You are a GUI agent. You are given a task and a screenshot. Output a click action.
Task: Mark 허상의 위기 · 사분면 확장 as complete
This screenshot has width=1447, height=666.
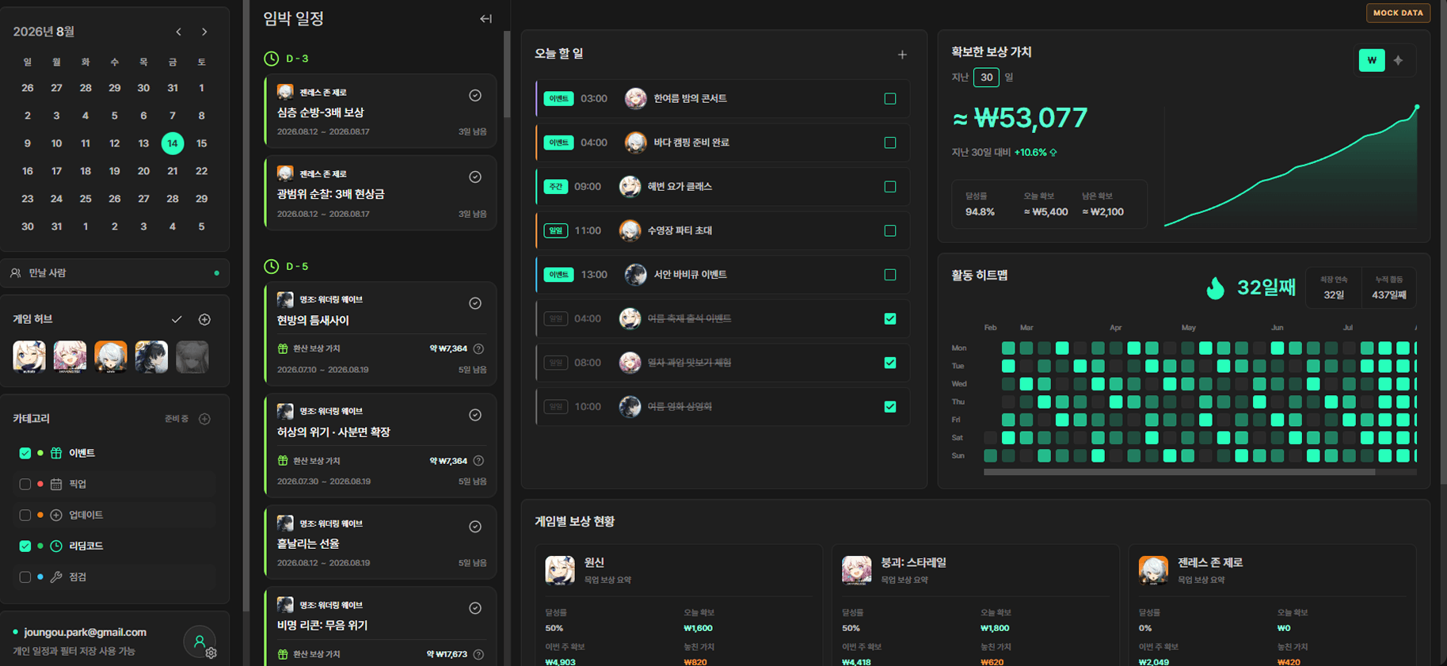(x=475, y=415)
